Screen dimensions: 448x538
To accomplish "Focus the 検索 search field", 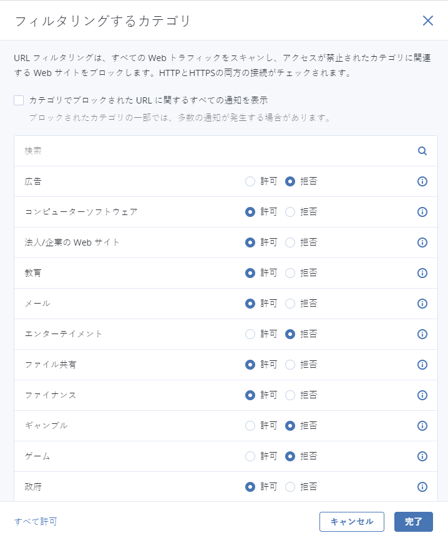I will coord(212,151).
